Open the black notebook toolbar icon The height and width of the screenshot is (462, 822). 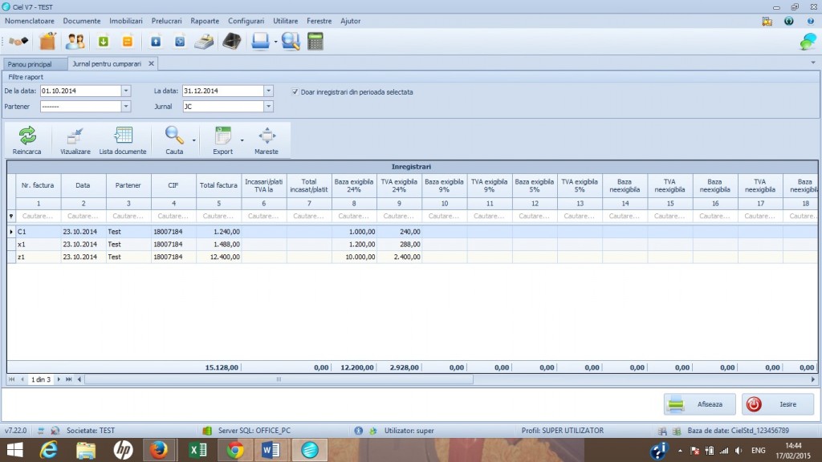tap(232, 42)
